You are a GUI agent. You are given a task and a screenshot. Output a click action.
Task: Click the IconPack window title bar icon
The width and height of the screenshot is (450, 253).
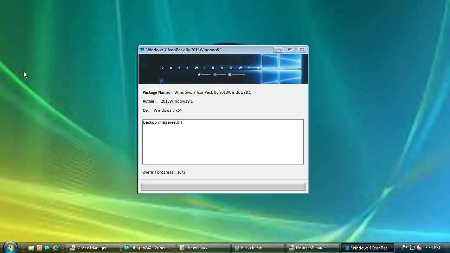(142, 50)
